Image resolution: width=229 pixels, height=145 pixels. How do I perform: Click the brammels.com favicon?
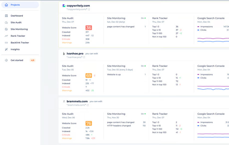64,101
